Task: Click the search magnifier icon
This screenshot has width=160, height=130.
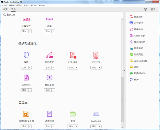Action: coord(4,15)
